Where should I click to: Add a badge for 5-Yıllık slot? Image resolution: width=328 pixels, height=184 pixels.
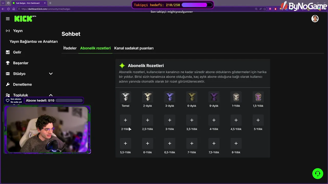[258, 120]
